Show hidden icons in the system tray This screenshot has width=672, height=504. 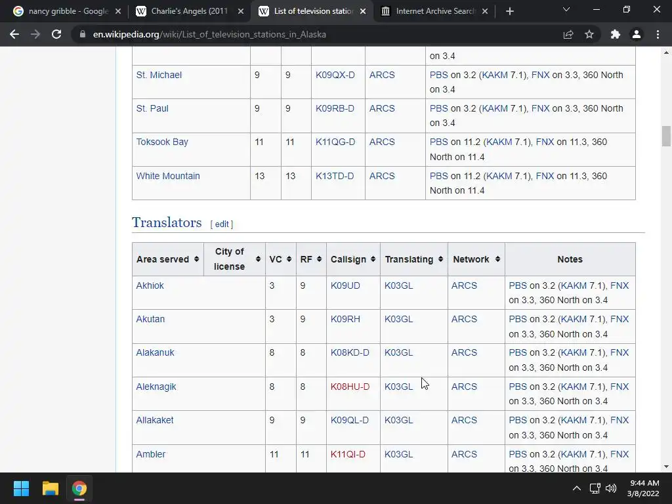click(577, 488)
